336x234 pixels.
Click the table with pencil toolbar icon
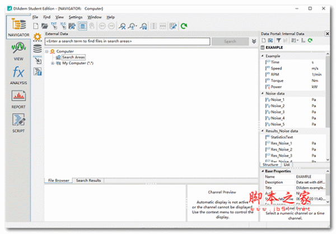click(172, 26)
